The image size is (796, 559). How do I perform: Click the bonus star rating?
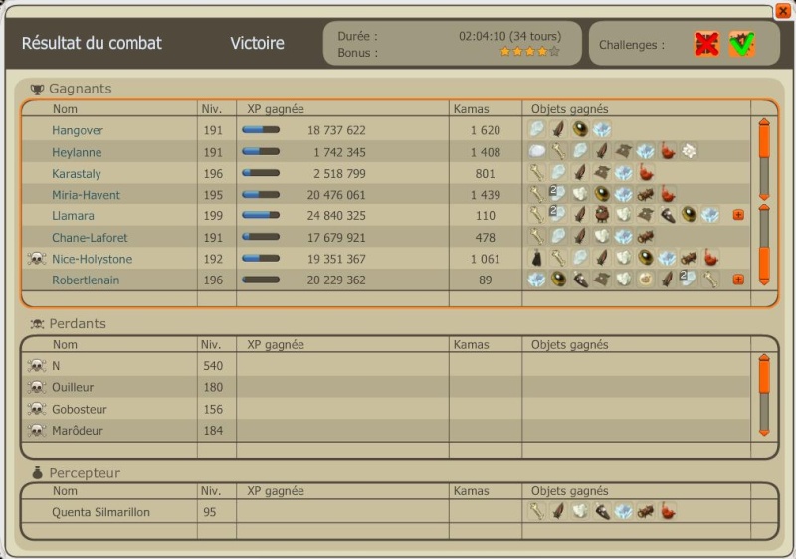[x=529, y=52]
